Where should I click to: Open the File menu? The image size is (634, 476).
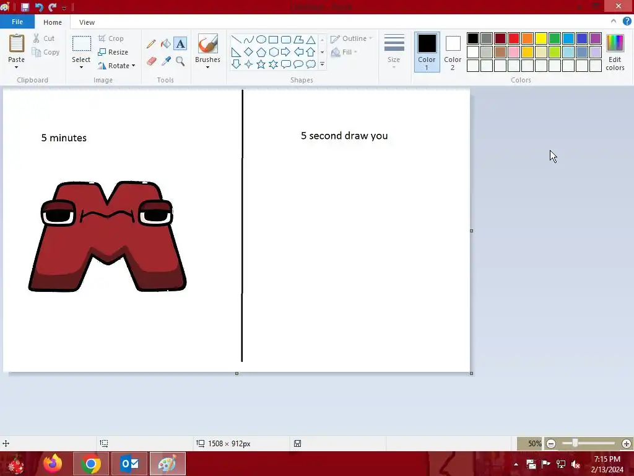pyautogui.click(x=17, y=22)
